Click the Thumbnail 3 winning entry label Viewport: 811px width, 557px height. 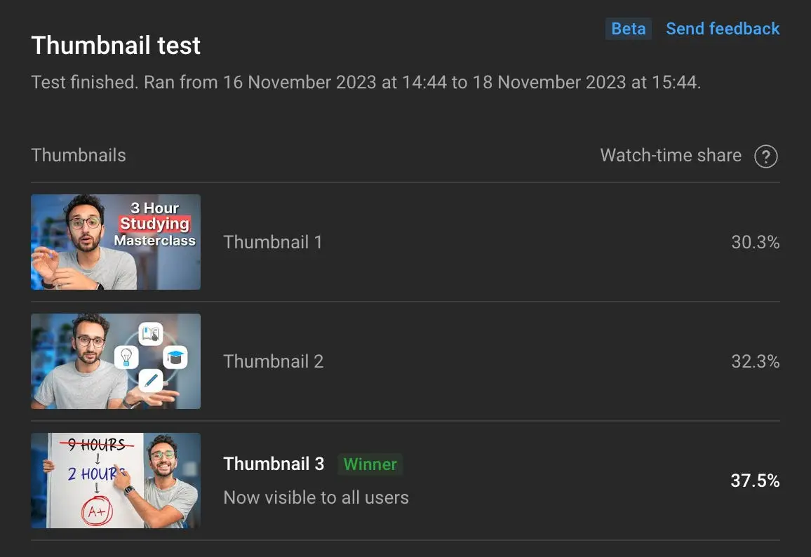pos(274,464)
